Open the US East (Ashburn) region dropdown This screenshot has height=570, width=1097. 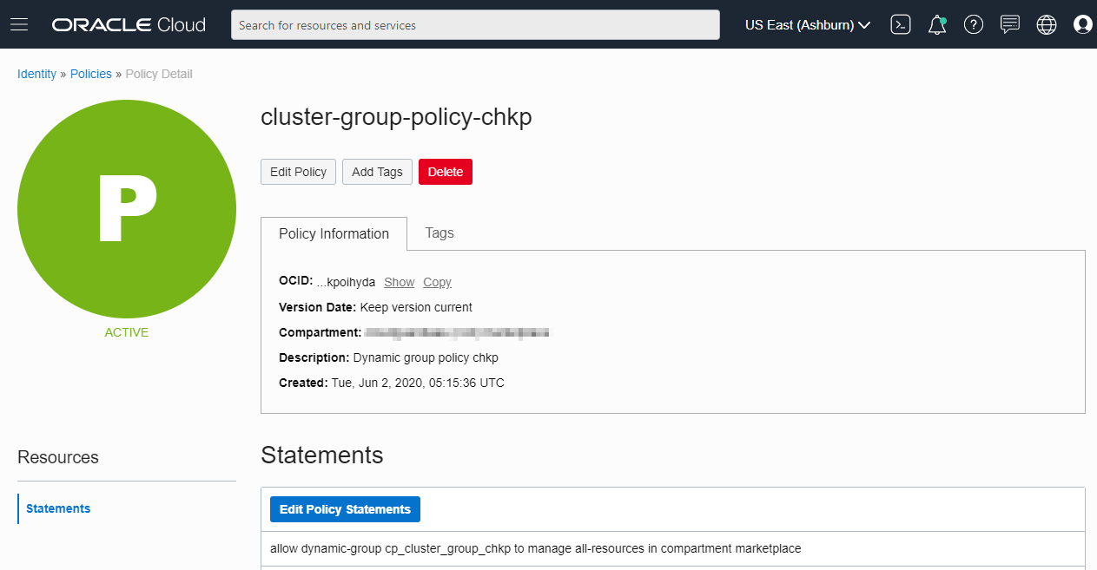808,25
